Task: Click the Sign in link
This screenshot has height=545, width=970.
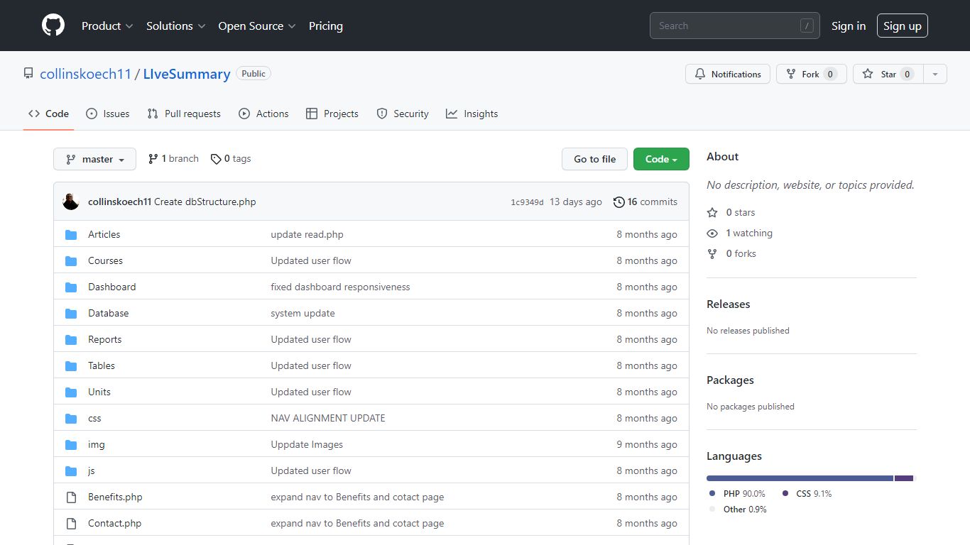Action: (849, 26)
